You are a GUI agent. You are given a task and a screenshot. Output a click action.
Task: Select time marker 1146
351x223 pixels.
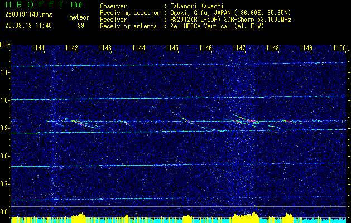[206, 47]
